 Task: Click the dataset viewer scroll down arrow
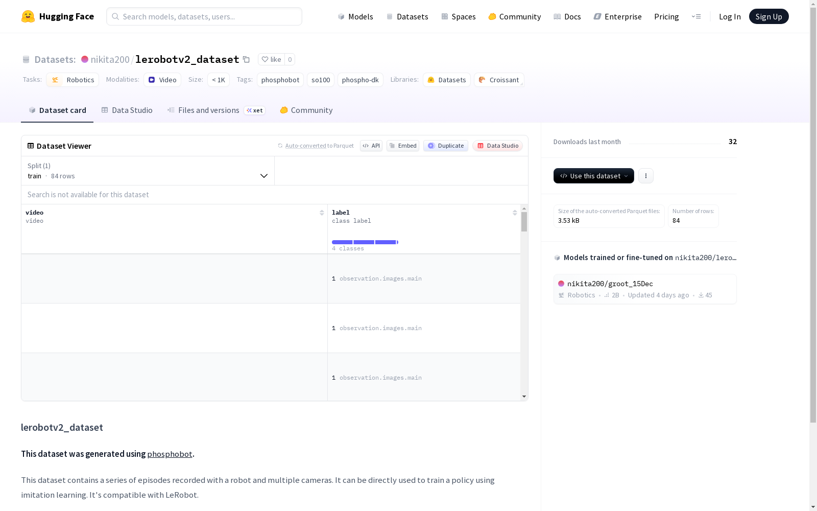(524, 397)
